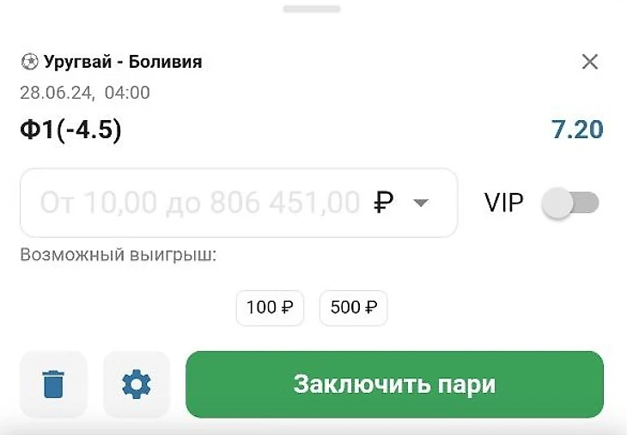Enable the VIP toggle switch
Viewport: 627px width, 435px height.
coord(571,202)
